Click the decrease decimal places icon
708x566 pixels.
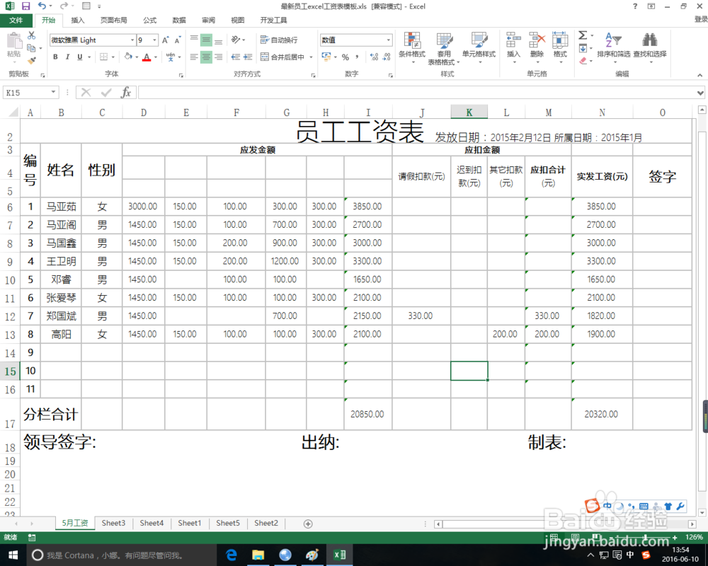387,57
